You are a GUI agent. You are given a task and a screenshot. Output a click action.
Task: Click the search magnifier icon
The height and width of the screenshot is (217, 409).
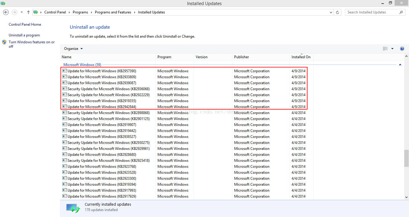[x=401, y=12]
